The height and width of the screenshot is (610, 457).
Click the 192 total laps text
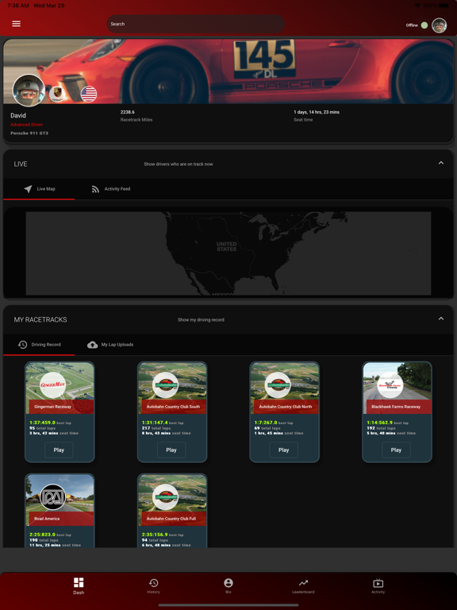click(x=381, y=428)
